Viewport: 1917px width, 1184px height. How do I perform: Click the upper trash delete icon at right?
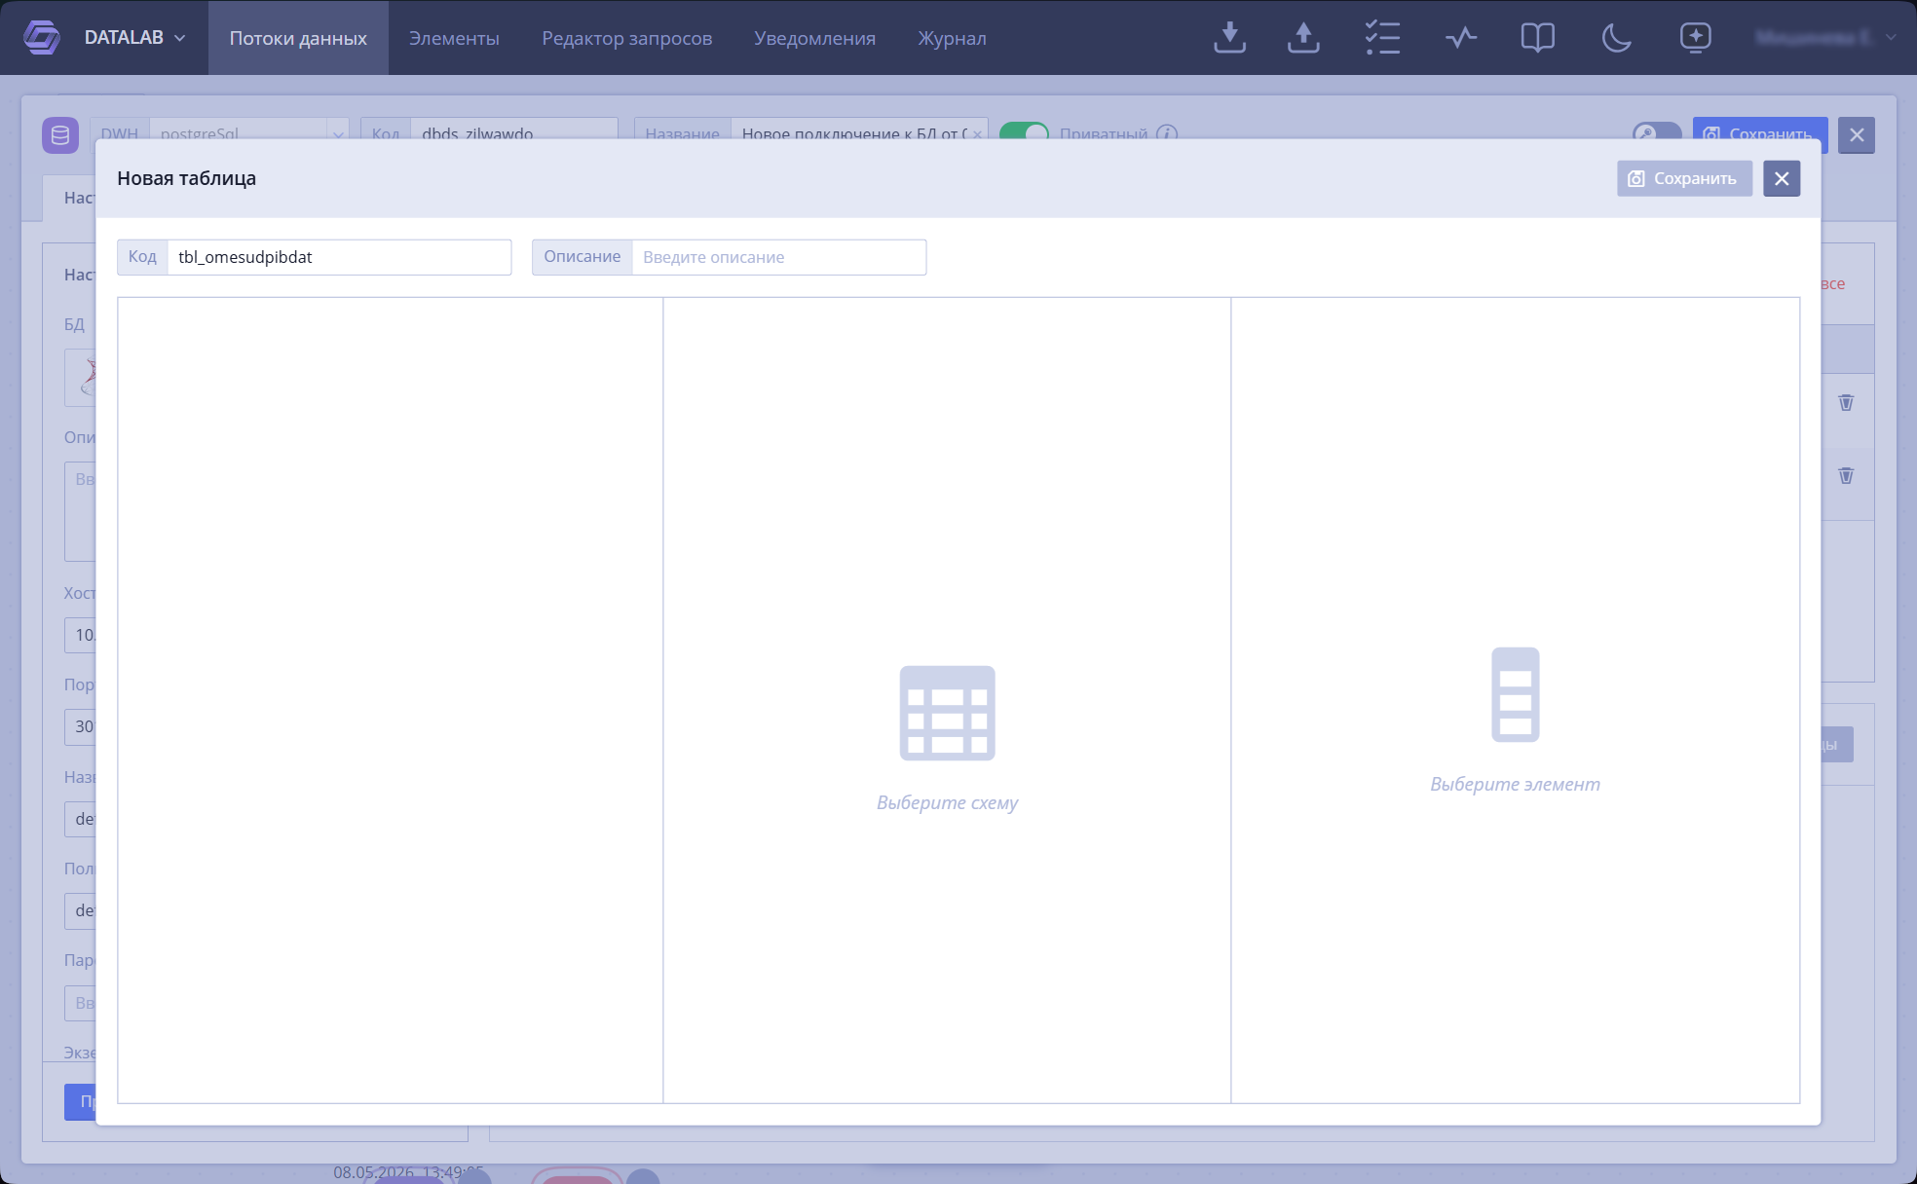coord(1846,402)
